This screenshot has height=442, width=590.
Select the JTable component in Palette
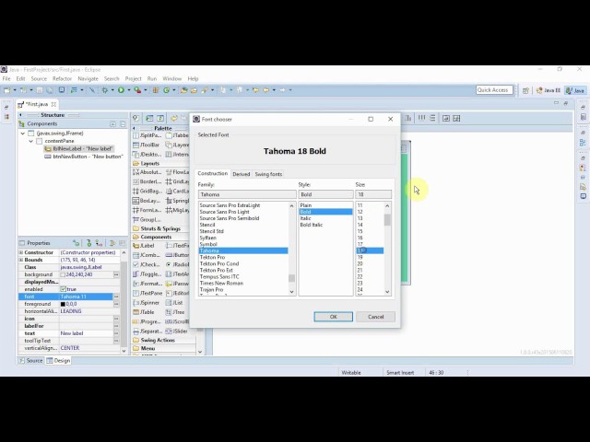144,312
